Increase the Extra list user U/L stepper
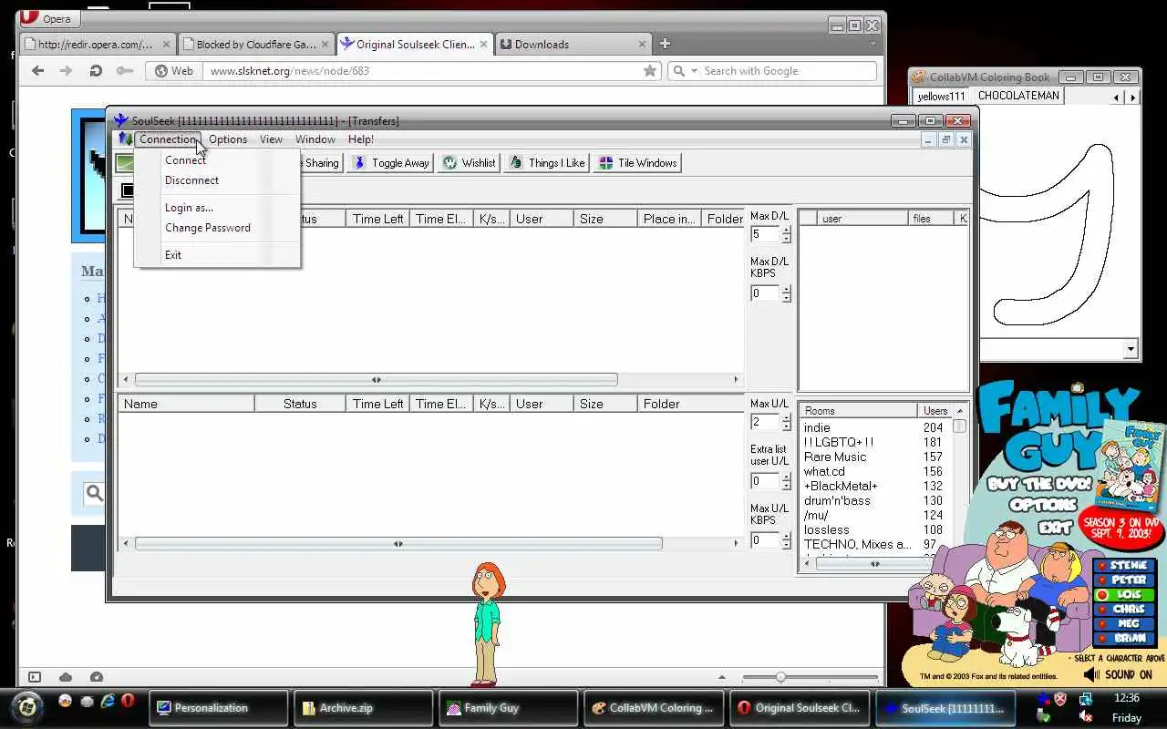The image size is (1167, 729). (x=786, y=477)
